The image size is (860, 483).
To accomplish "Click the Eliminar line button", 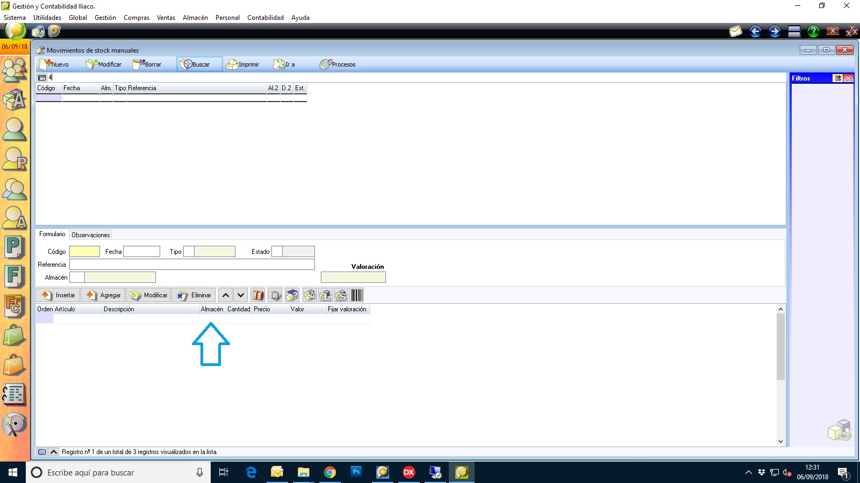I will click(193, 295).
